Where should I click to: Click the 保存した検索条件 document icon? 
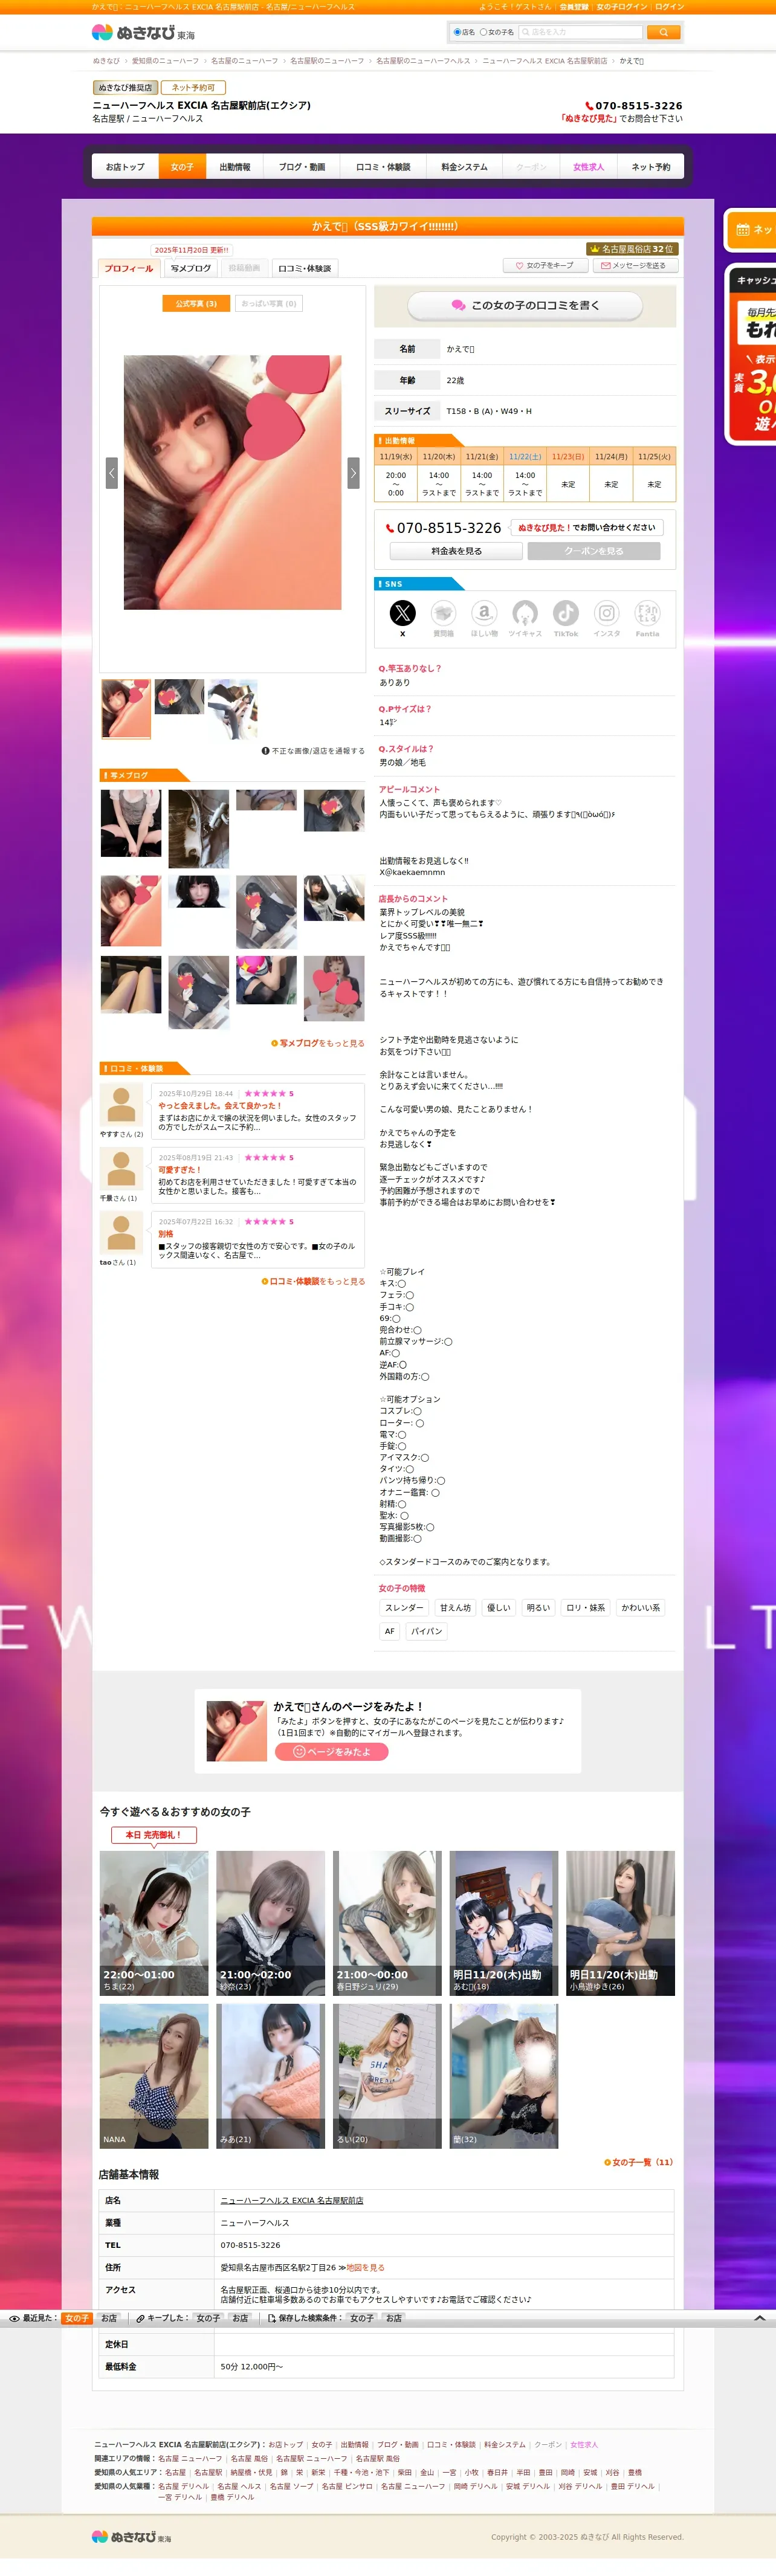(x=272, y=2318)
